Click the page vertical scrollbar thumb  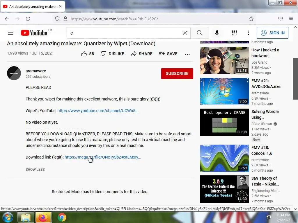pos(295,79)
